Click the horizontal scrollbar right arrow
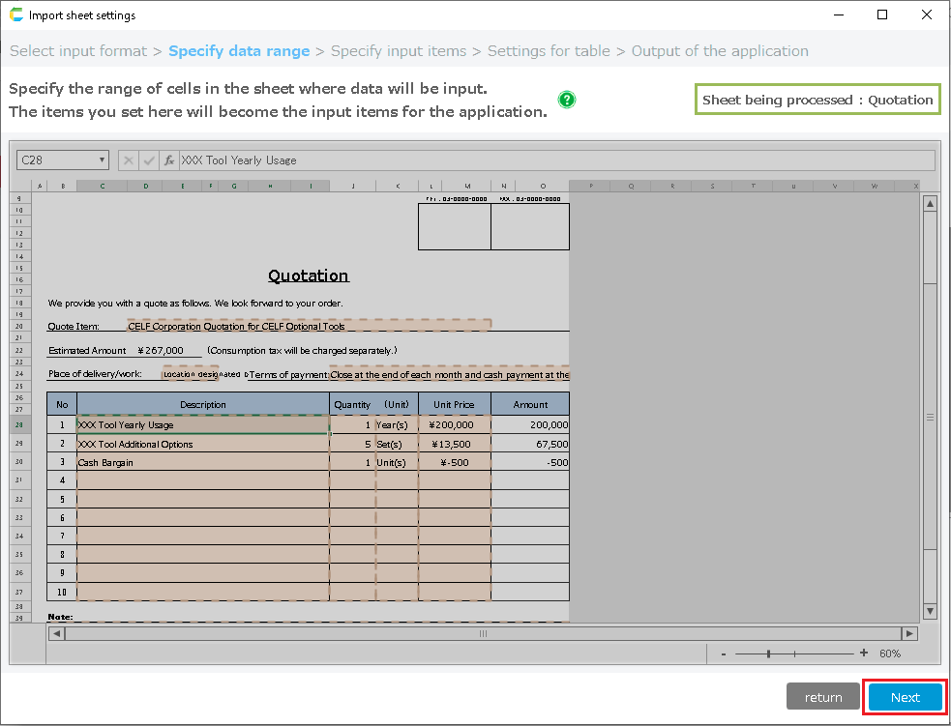 (x=908, y=633)
